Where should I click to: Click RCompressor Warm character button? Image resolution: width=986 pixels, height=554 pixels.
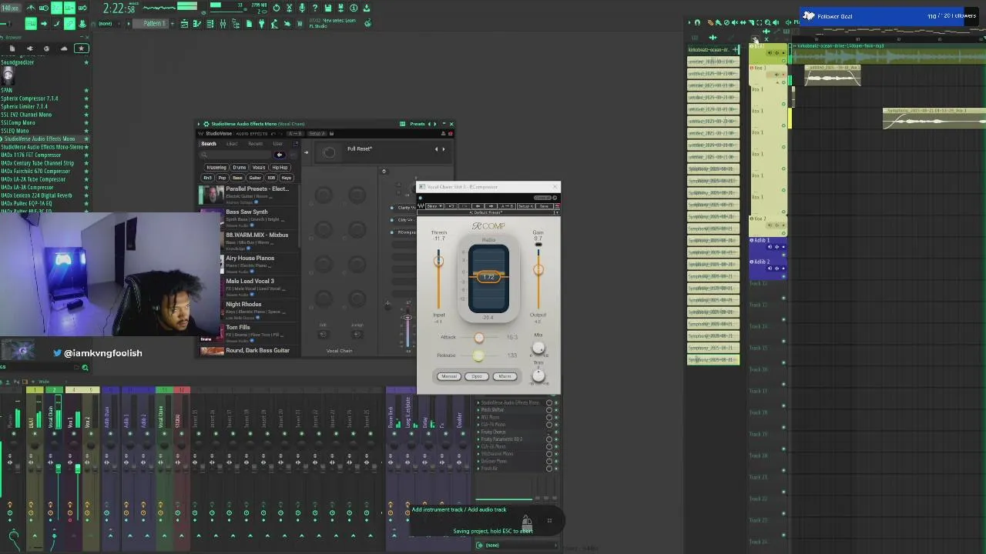click(x=505, y=376)
